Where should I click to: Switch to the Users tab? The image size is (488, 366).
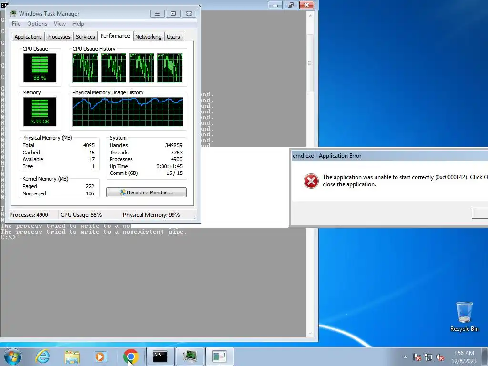pyautogui.click(x=173, y=37)
